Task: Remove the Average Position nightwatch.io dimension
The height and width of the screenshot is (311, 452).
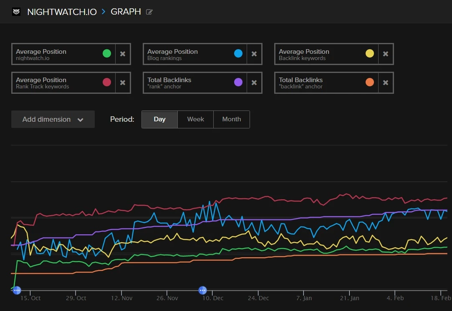Action: [123, 53]
